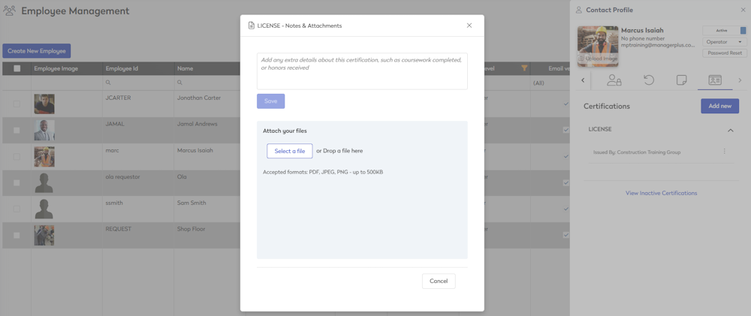The image size is (751, 316).
Task: Check the row checkbox for Marcus Isaiah
Action: (x=17, y=157)
